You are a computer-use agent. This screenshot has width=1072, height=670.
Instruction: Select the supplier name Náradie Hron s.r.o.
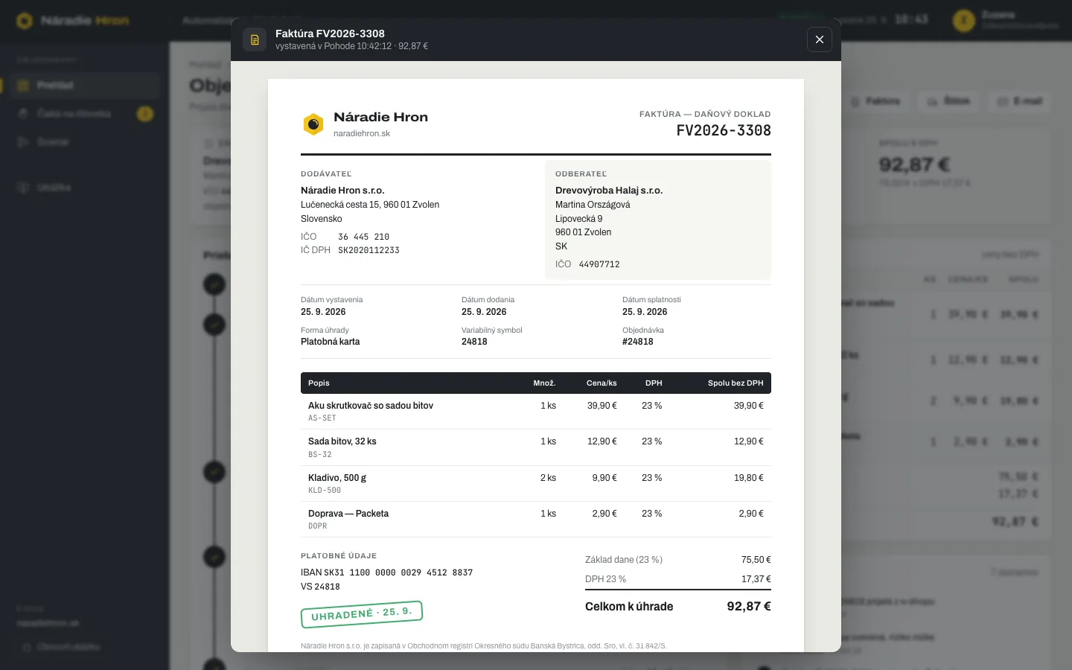click(342, 191)
